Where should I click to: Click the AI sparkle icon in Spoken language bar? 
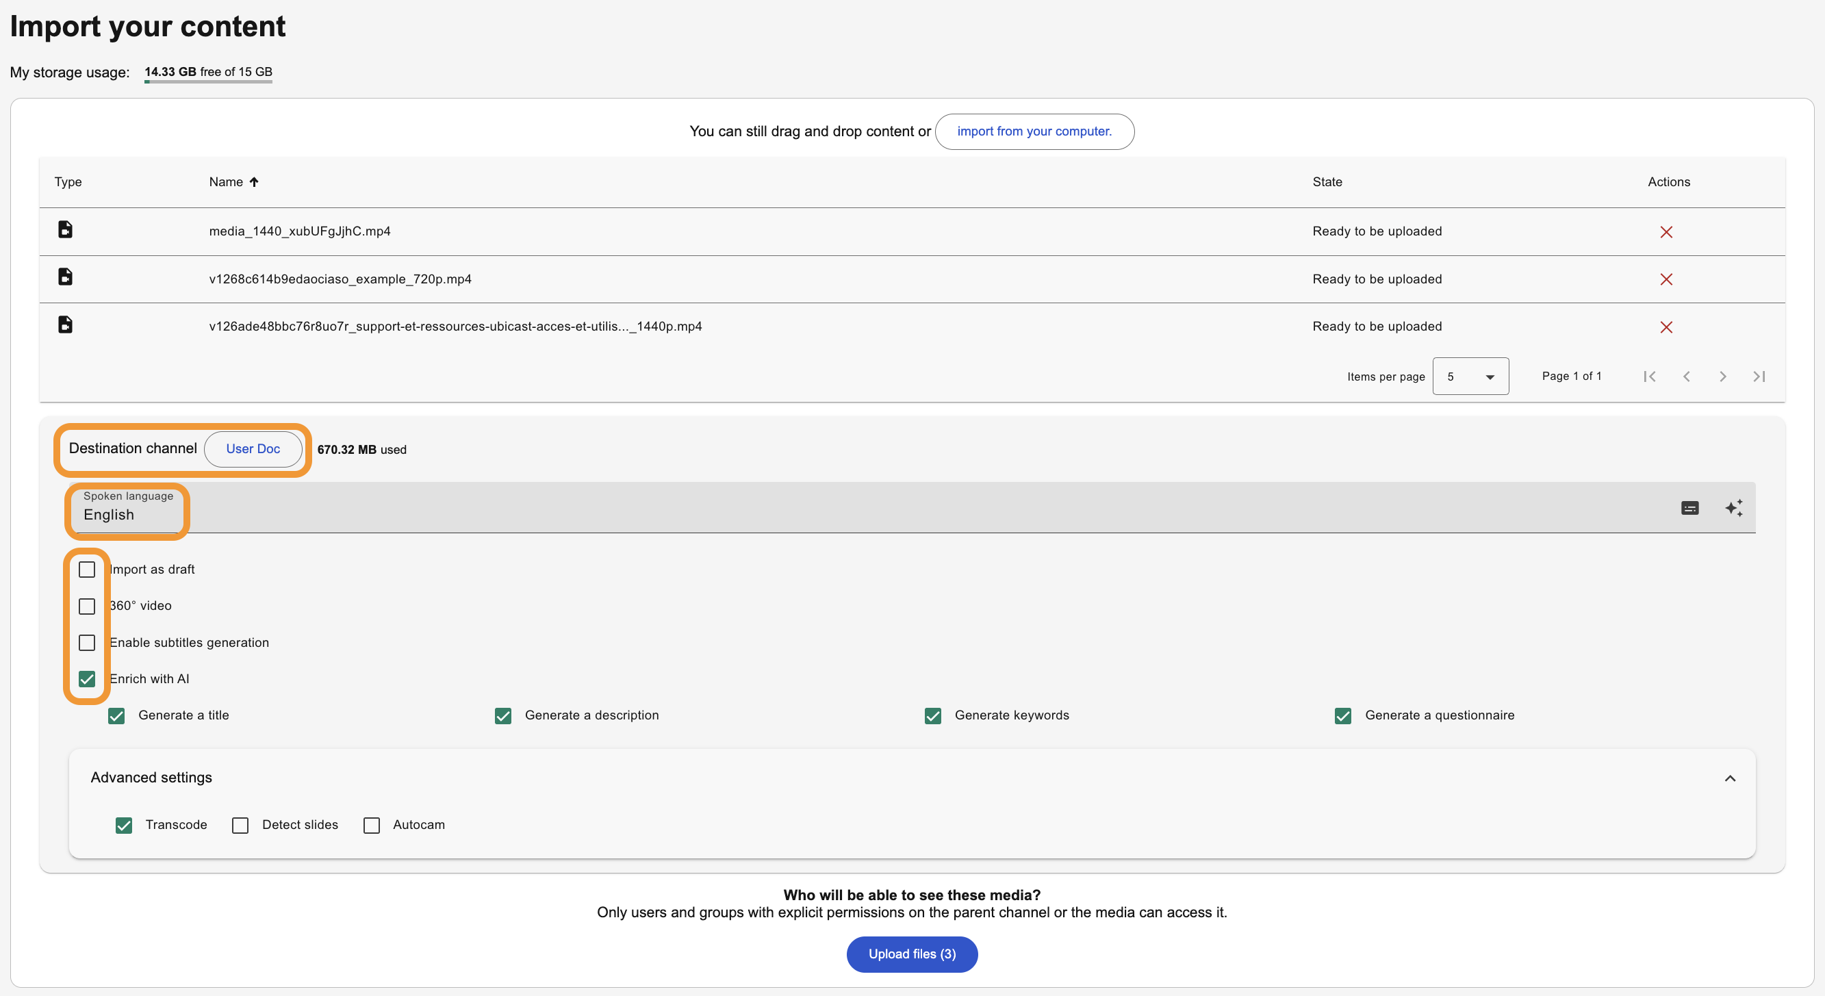click(x=1733, y=508)
